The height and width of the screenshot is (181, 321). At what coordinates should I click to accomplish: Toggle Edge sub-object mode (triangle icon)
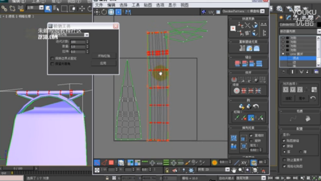(104, 163)
